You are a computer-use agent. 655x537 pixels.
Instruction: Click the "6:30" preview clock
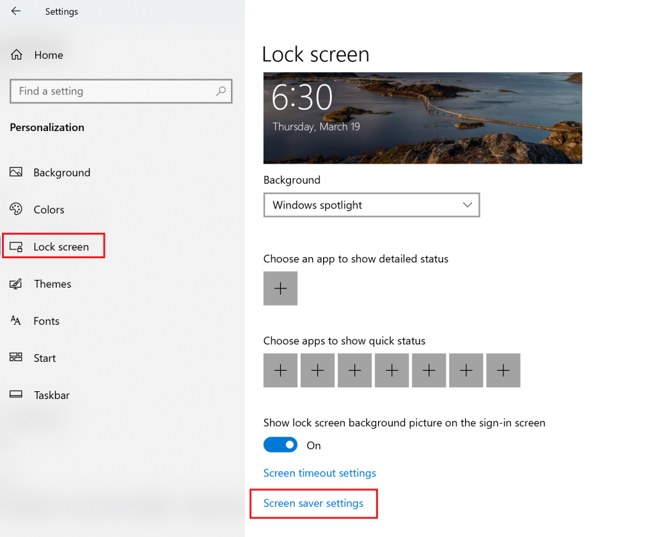(302, 97)
